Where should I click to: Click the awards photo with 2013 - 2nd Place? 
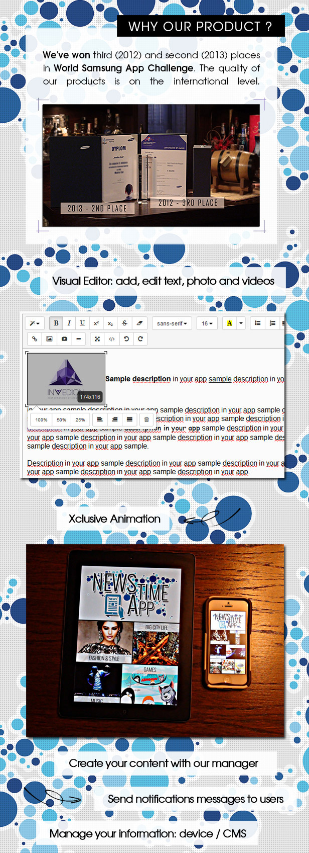click(x=151, y=165)
